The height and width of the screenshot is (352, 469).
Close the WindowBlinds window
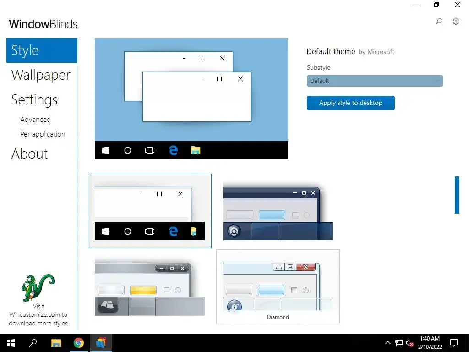coord(458,5)
